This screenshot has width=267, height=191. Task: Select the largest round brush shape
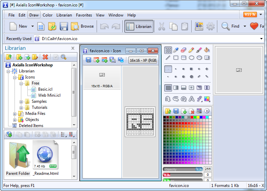191,77
